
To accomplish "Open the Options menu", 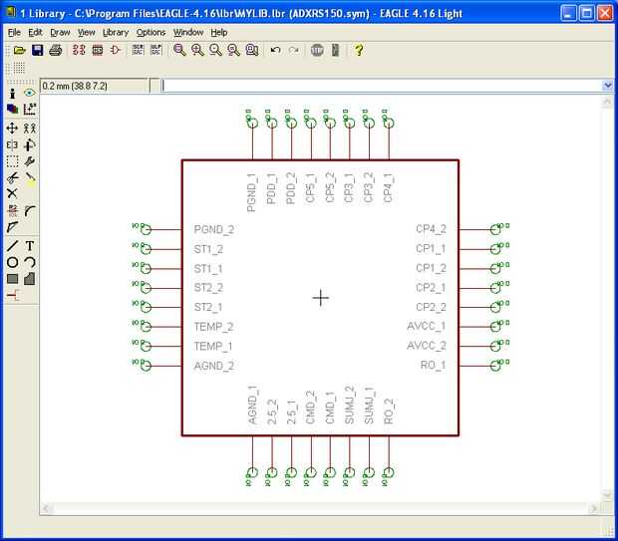I will click(151, 32).
